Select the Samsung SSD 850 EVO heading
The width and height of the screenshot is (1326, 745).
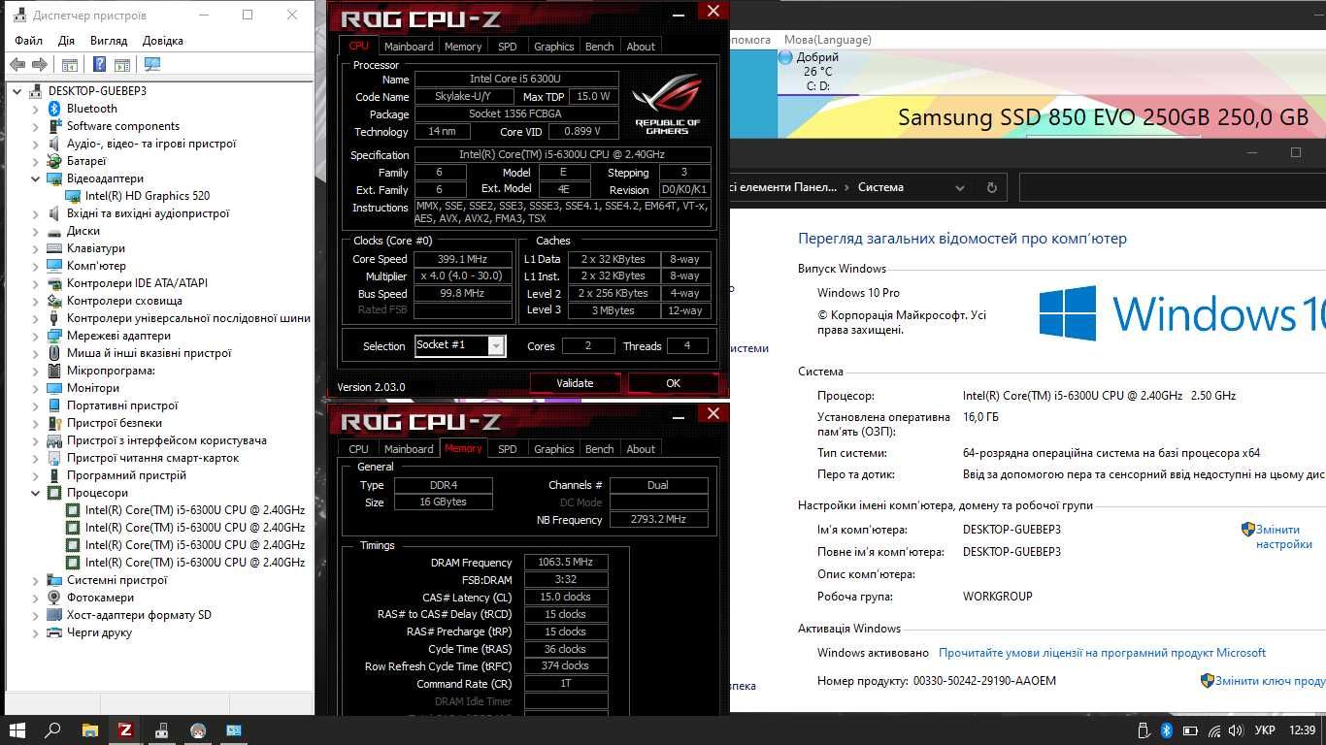(x=1103, y=117)
